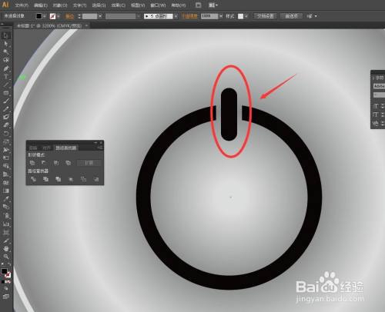
Task: Select the Width tool
Action: (x=6, y=150)
